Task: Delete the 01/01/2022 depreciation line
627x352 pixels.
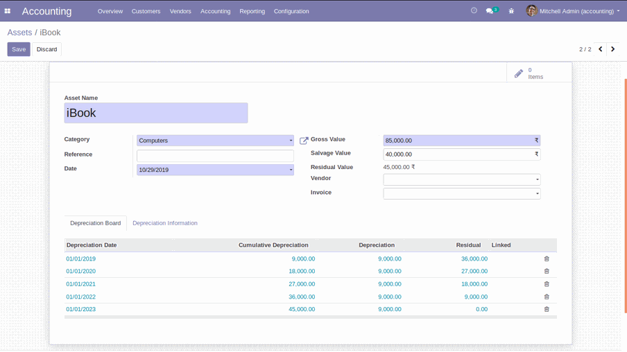Action: pos(547,297)
